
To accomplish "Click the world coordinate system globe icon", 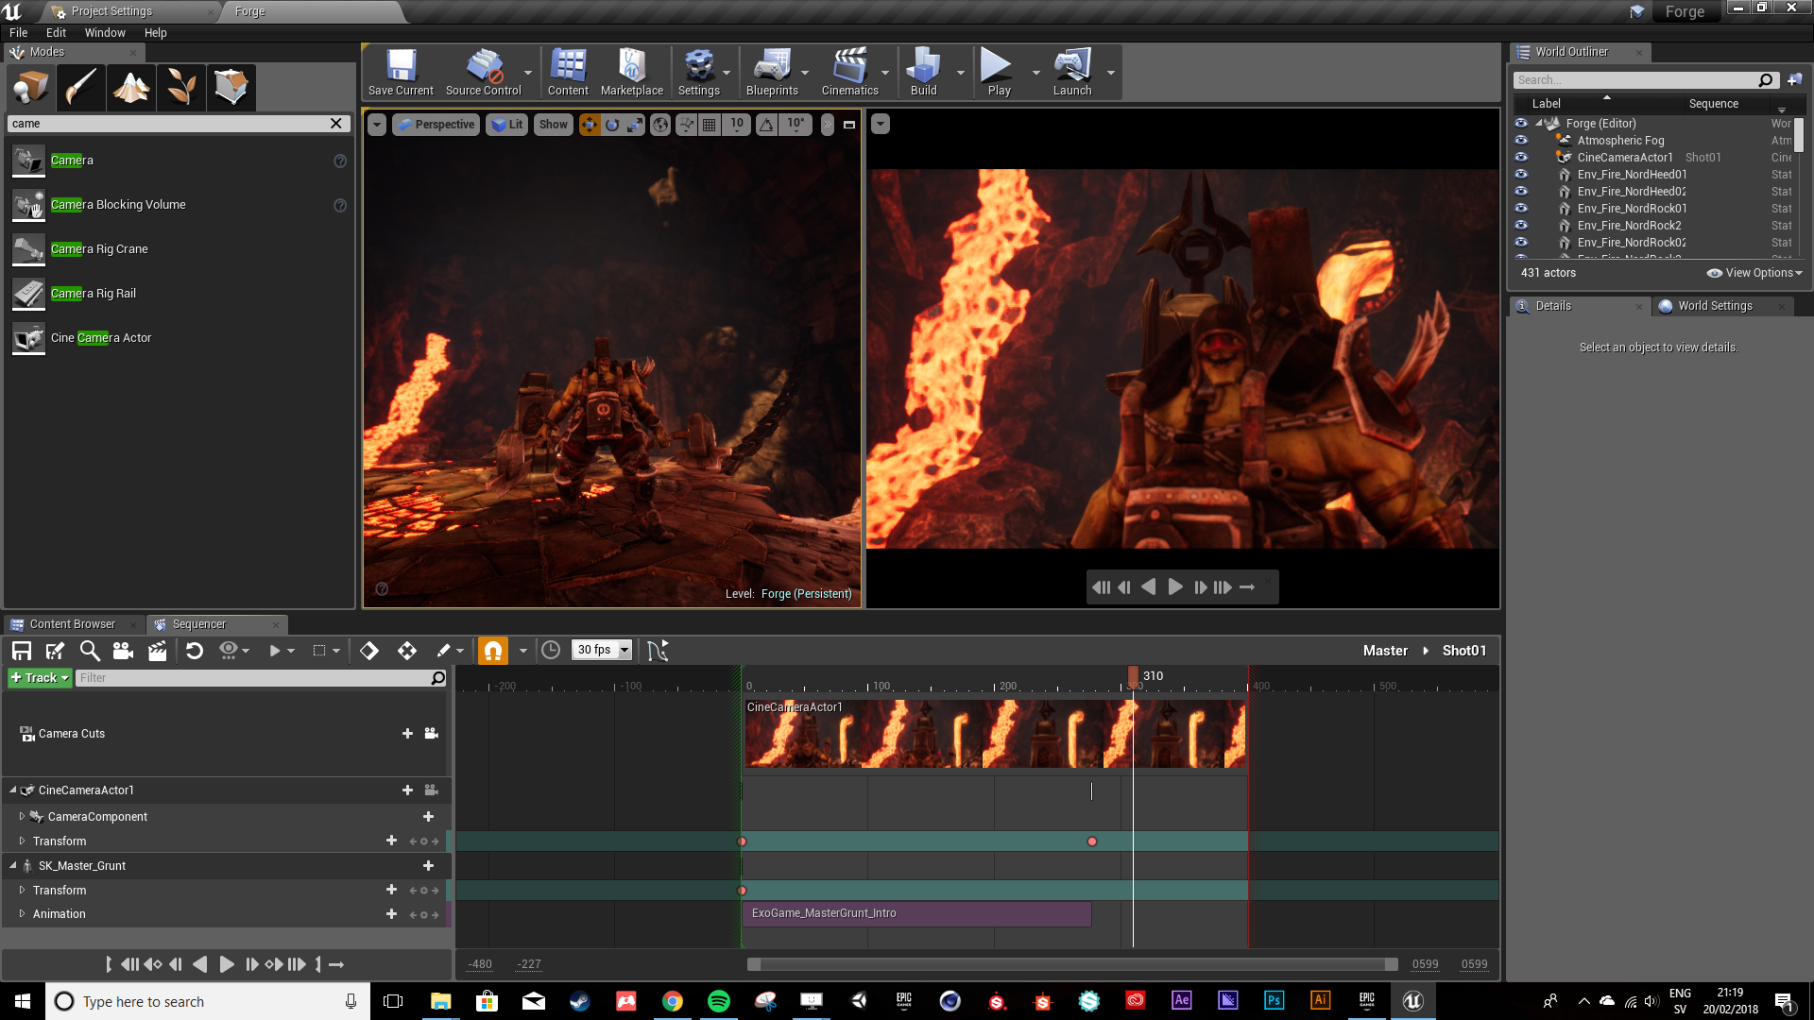I will (660, 125).
